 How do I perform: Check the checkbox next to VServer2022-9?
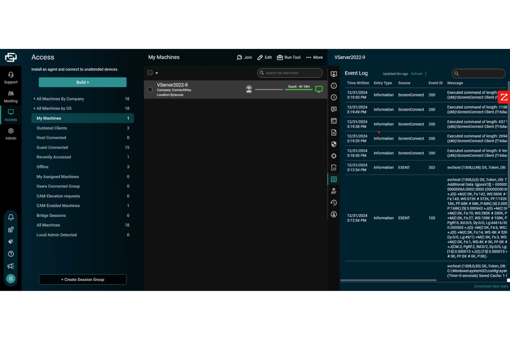[x=150, y=89]
